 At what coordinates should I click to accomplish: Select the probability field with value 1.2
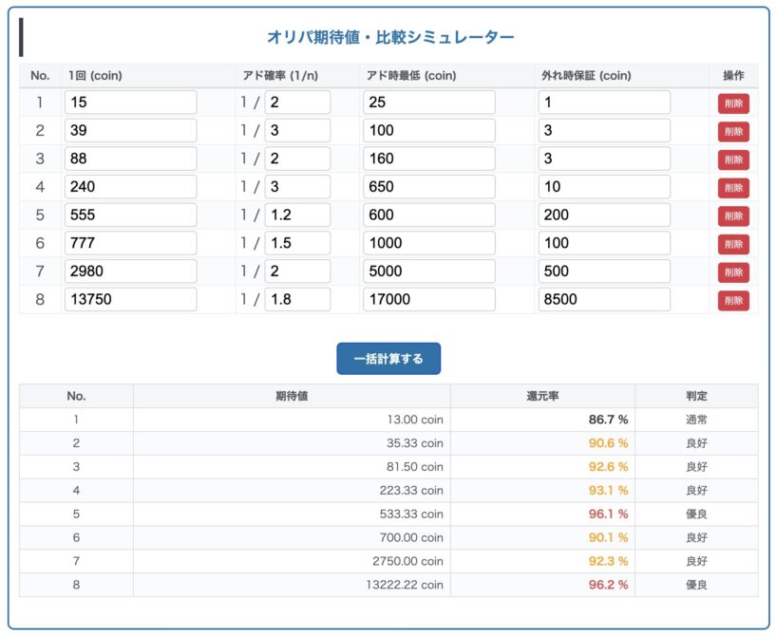pyautogui.click(x=296, y=215)
